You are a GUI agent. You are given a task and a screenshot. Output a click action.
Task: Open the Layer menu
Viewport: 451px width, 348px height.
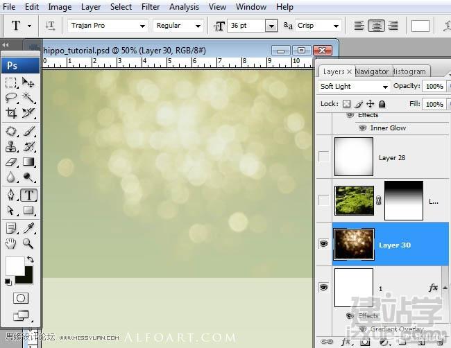(x=91, y=7)
